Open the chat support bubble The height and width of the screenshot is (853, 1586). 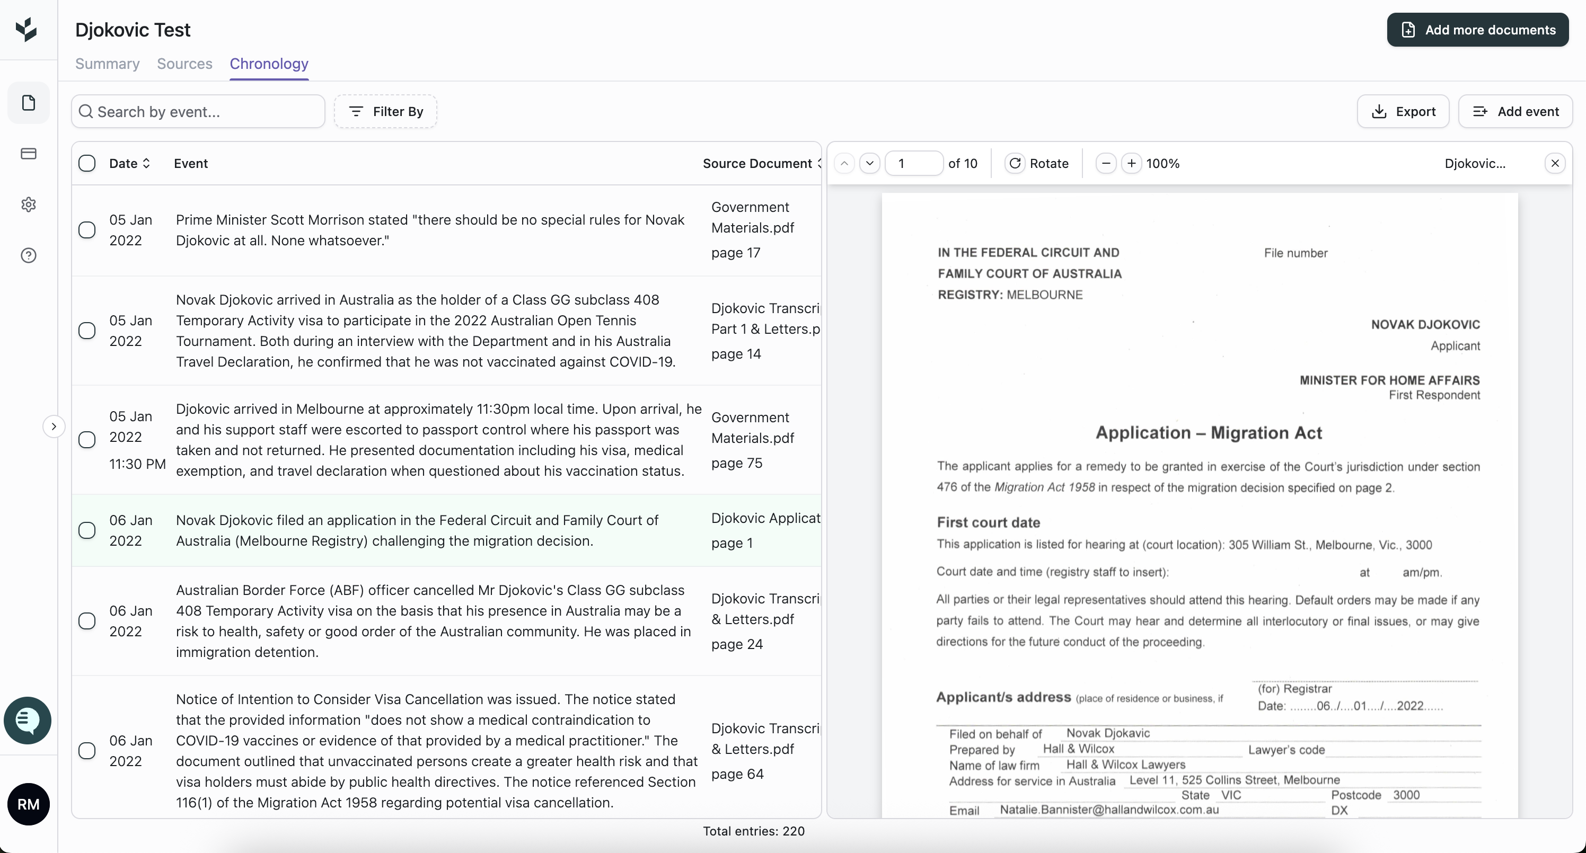[28, 720]
